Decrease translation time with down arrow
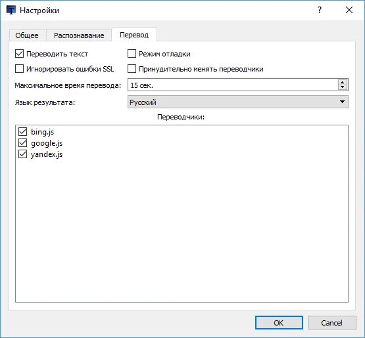Image resolution: width=365 pixels, height=338 pixels. pos(342,87)
